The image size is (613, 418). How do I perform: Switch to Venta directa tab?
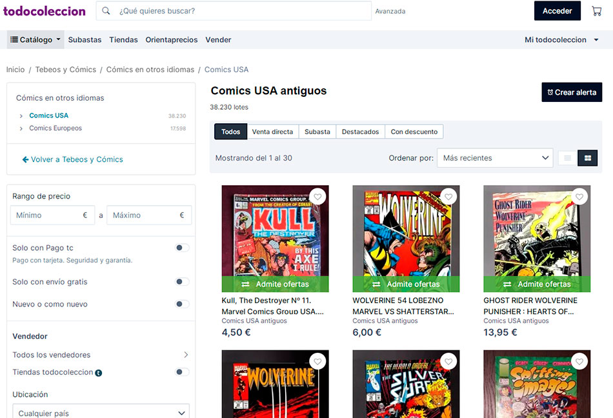(x=272, y=132)
